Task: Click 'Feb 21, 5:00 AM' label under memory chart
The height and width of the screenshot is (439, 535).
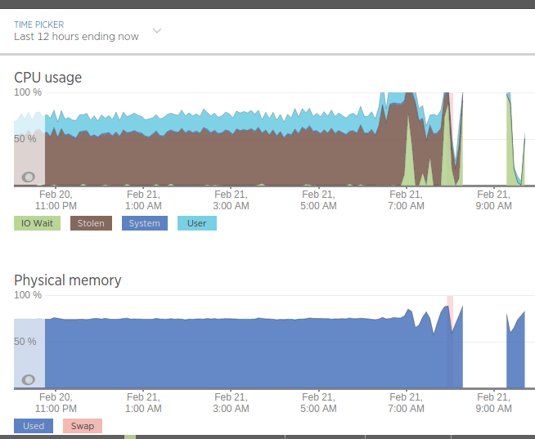Action: tap(318, 402)
